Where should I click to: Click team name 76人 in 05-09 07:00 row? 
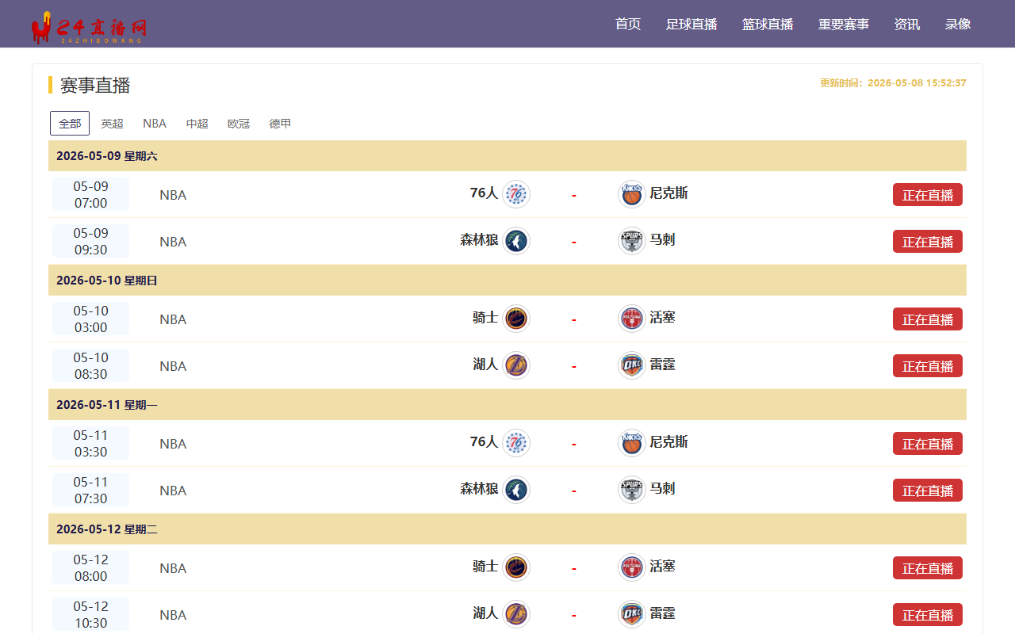pos(484,193)
